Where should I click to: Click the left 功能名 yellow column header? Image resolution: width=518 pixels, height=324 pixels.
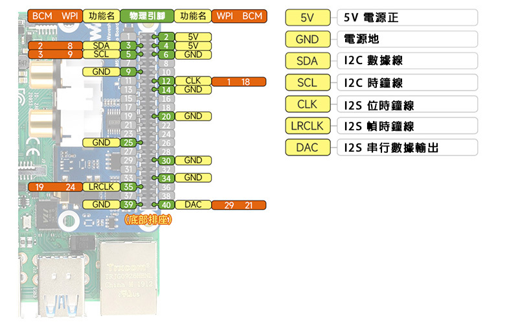pos(102,16)
